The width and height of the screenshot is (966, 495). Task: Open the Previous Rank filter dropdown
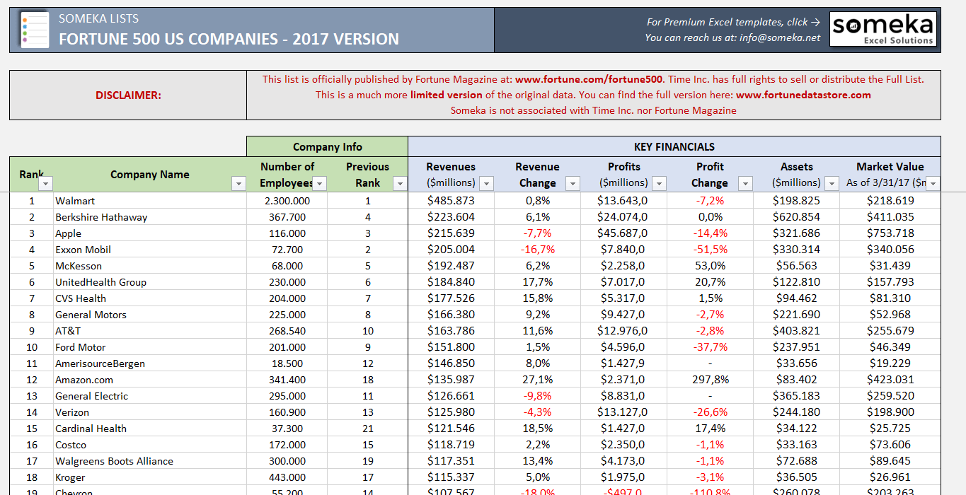(400, 183)
